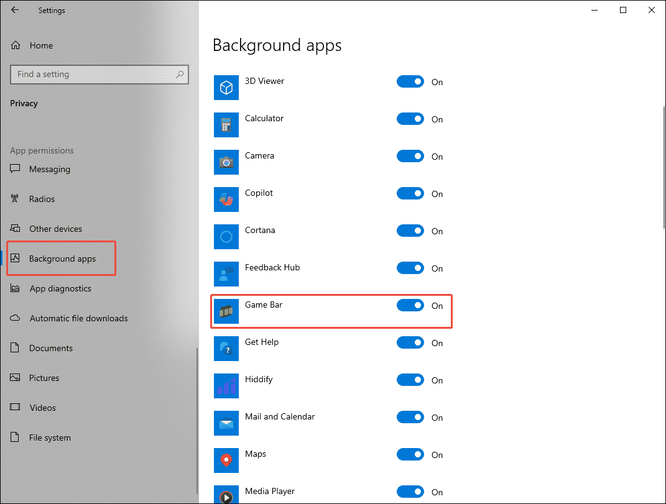Click the back arrow in Settings
This screenshot has width=666, height=504.
[15, 10]
